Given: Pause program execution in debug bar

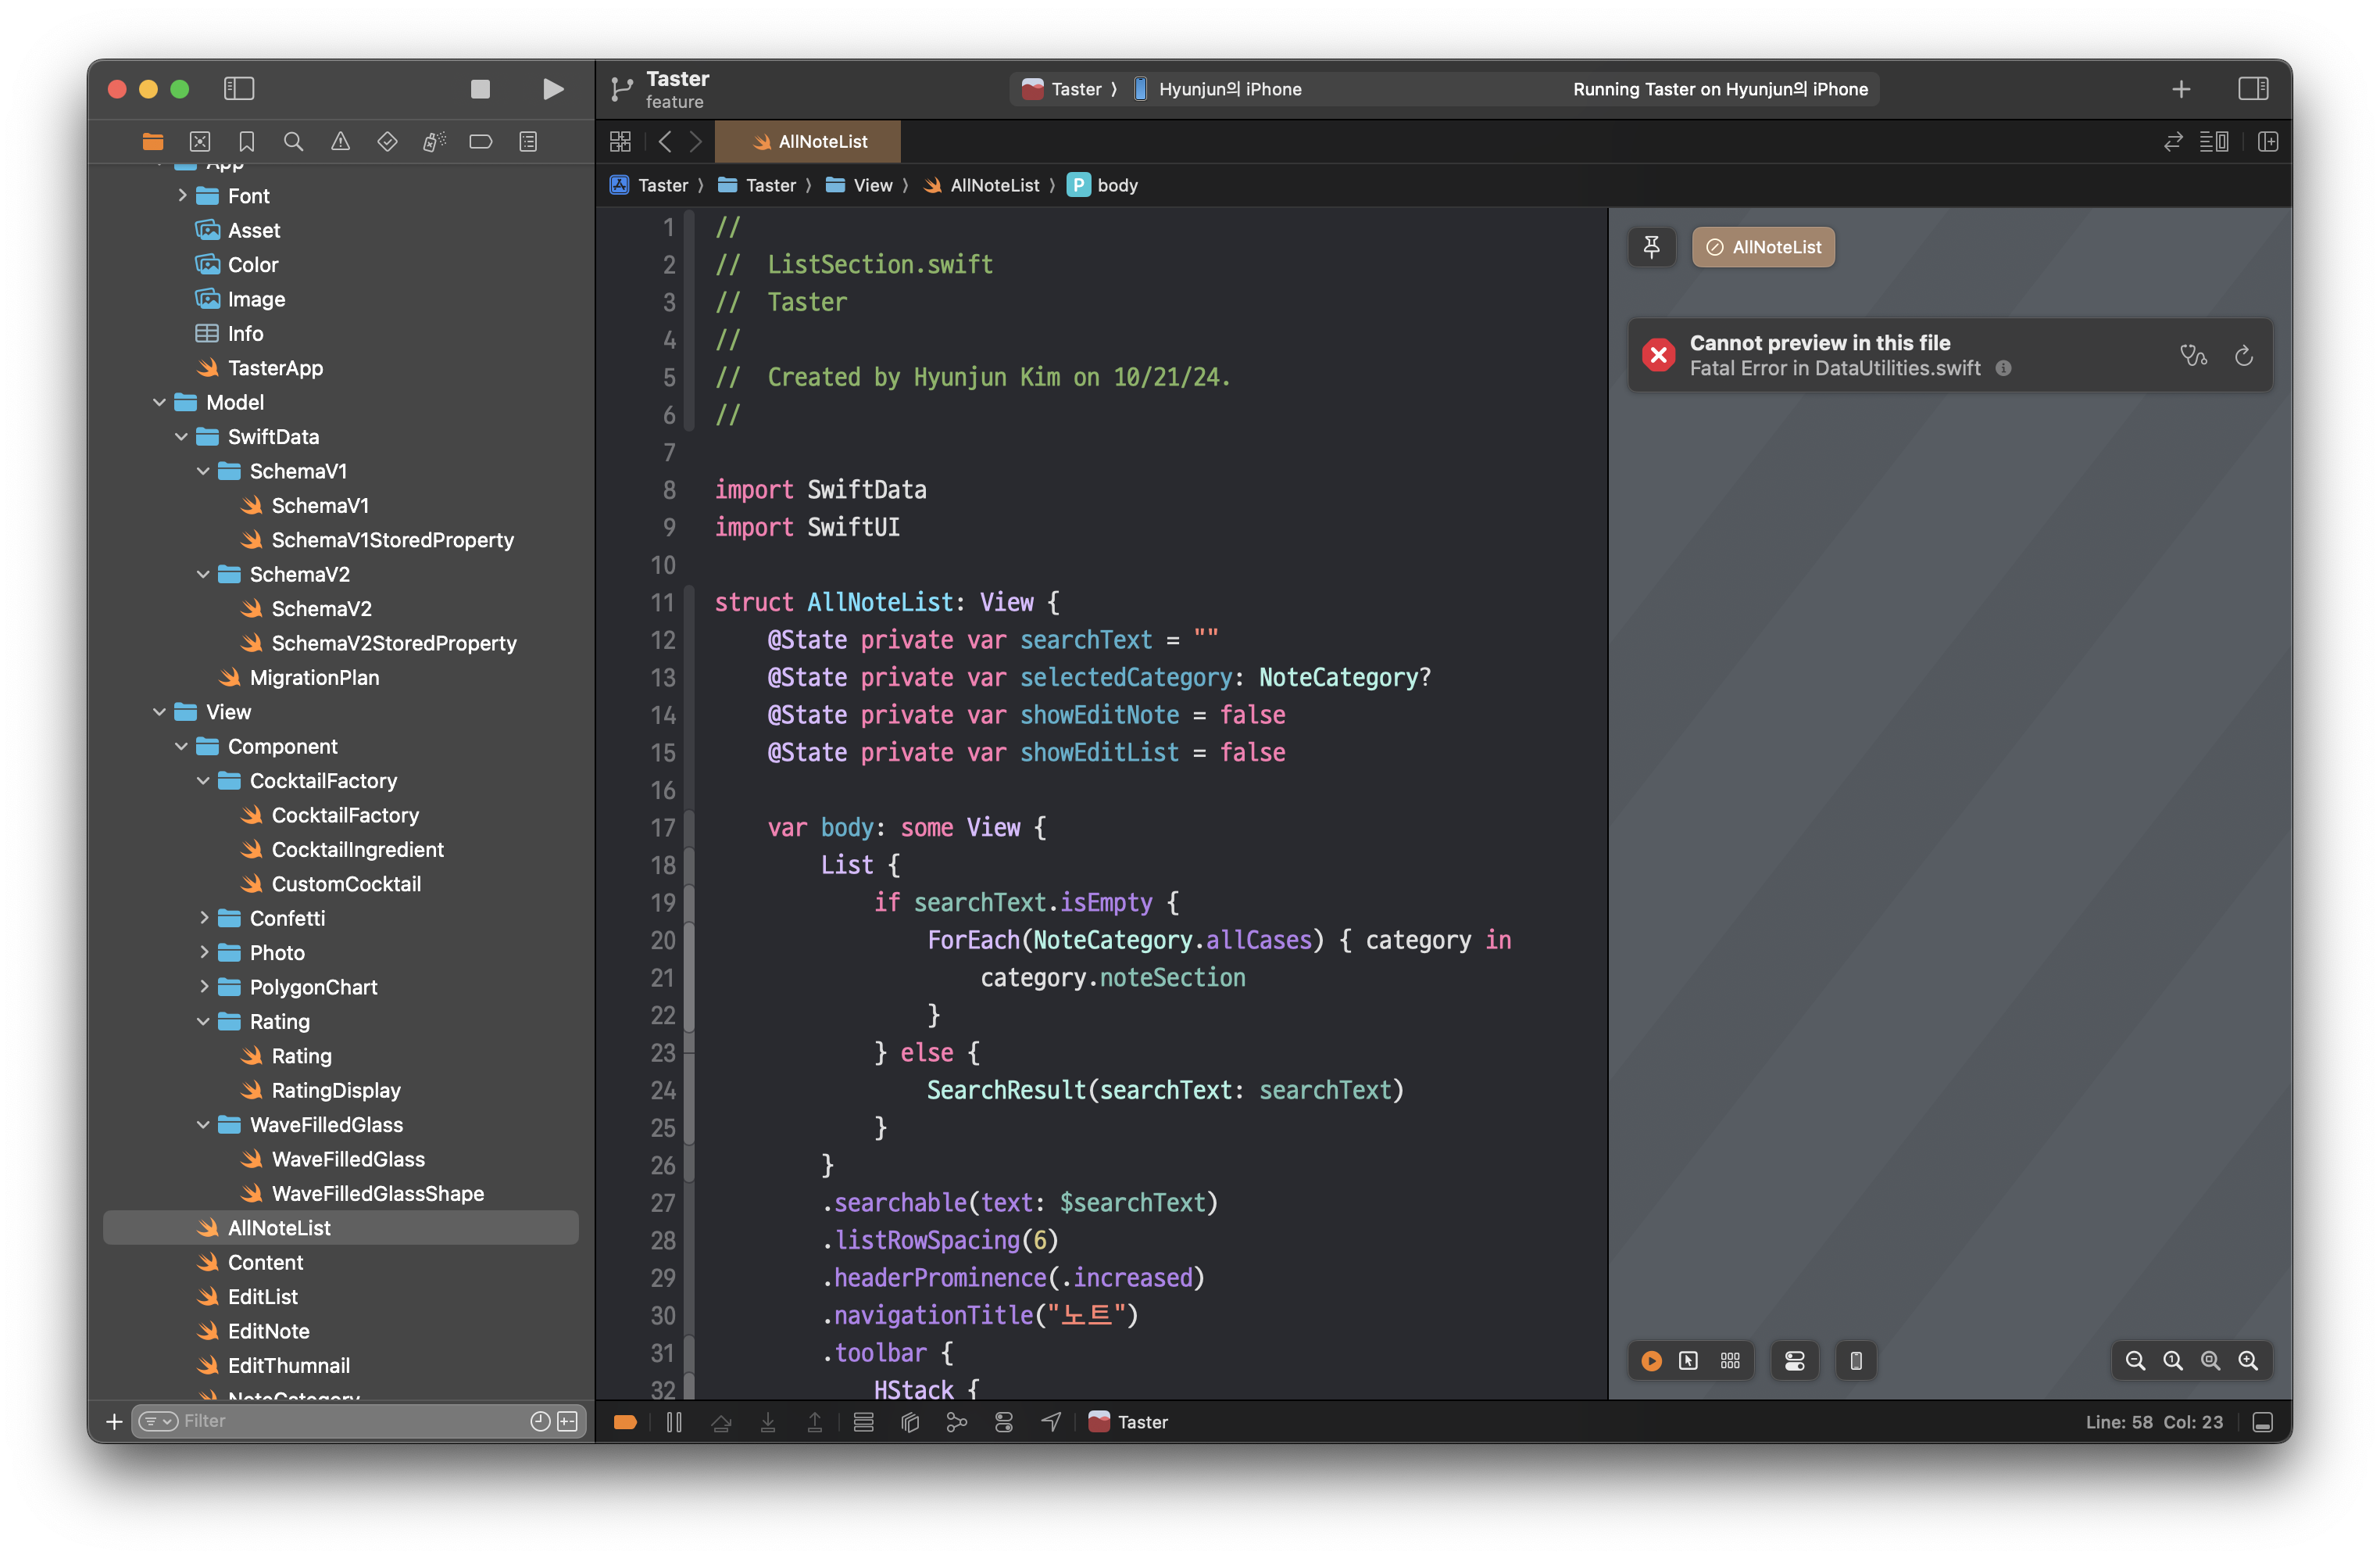Looking at the screenshot, I should [674, 1422].
